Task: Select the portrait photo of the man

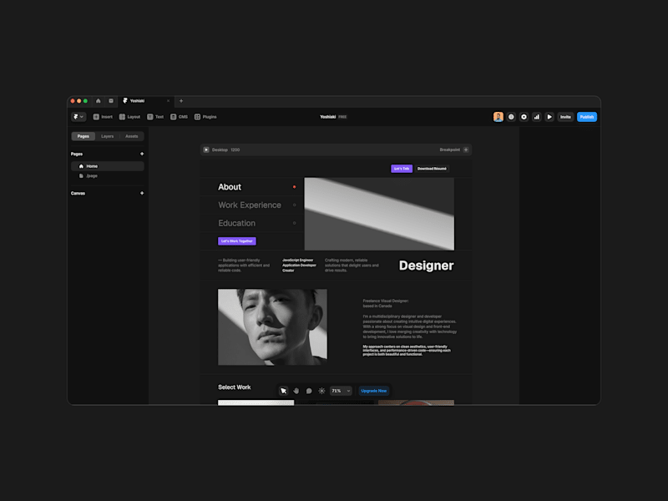Action: 273,327
